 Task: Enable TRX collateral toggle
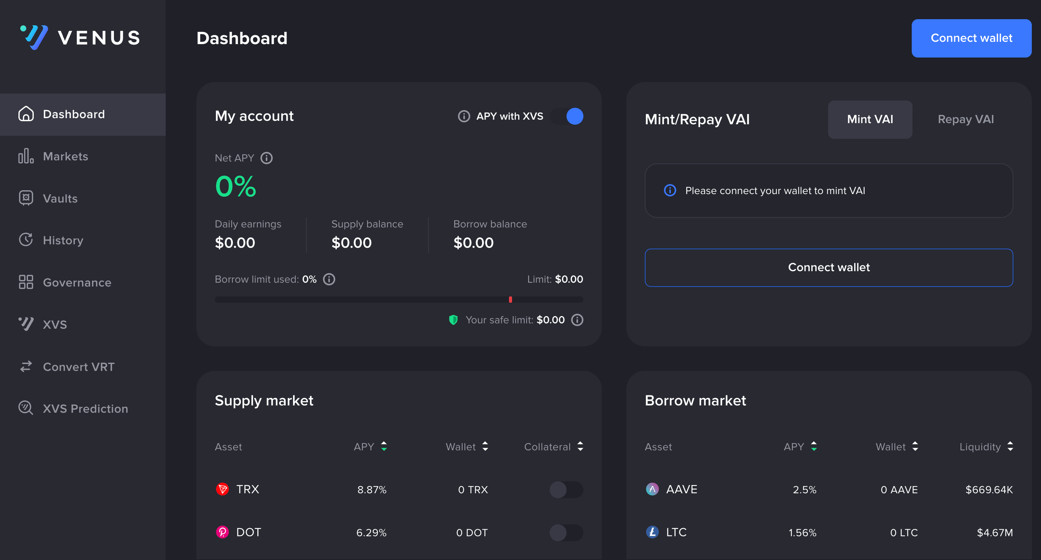point(566,490)
